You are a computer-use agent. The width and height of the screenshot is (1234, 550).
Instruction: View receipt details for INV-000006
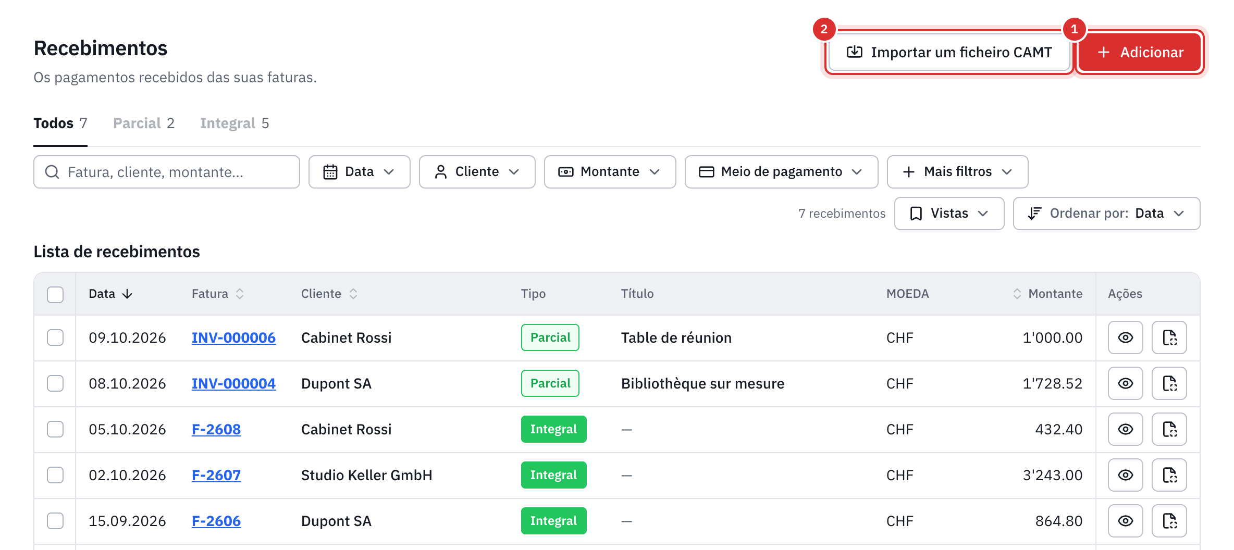tap(1125, 337)
